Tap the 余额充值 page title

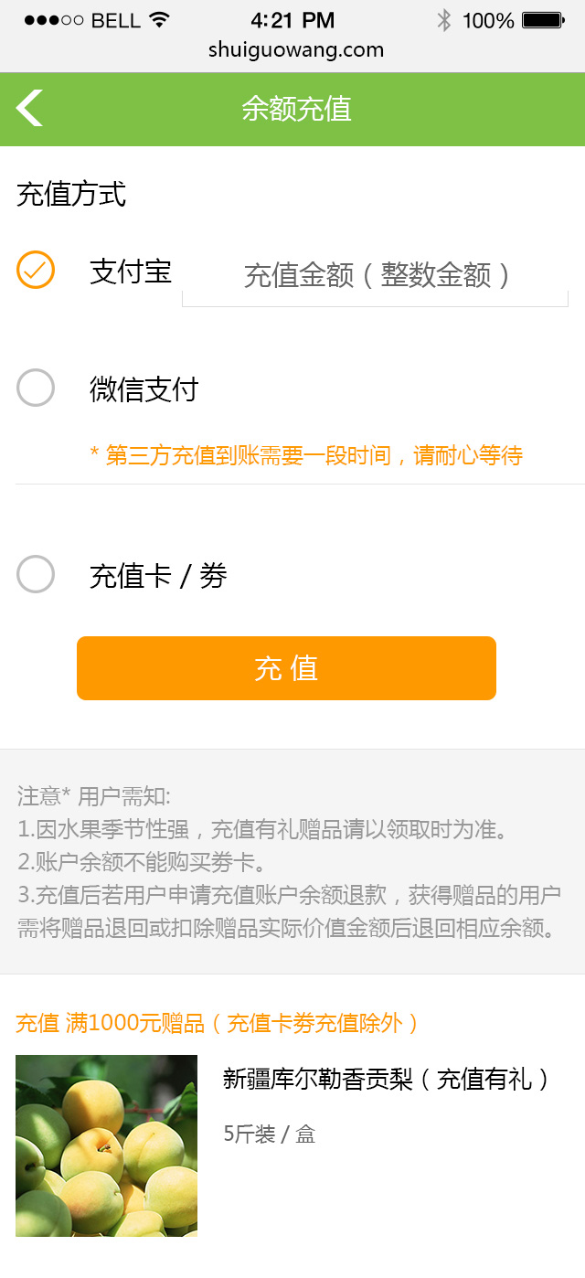[296, 109]
